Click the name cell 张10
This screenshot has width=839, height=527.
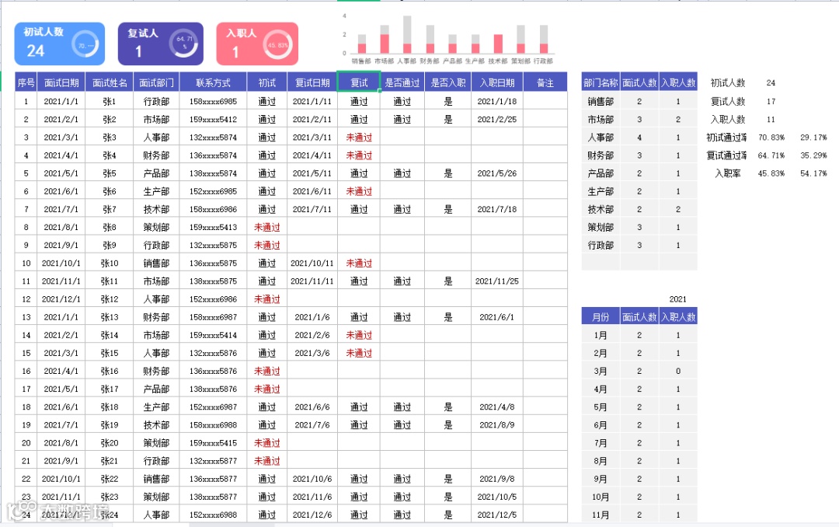click(x=110, y=263)
